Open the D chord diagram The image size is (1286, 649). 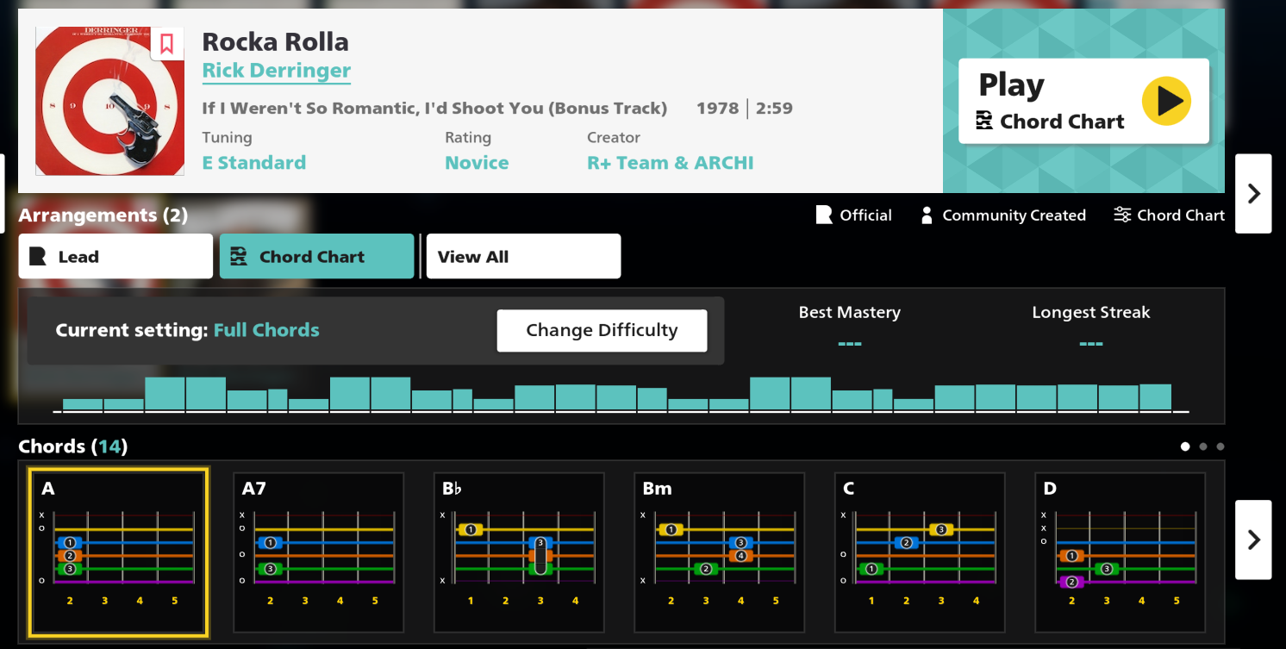click(x=1121, y=552)
